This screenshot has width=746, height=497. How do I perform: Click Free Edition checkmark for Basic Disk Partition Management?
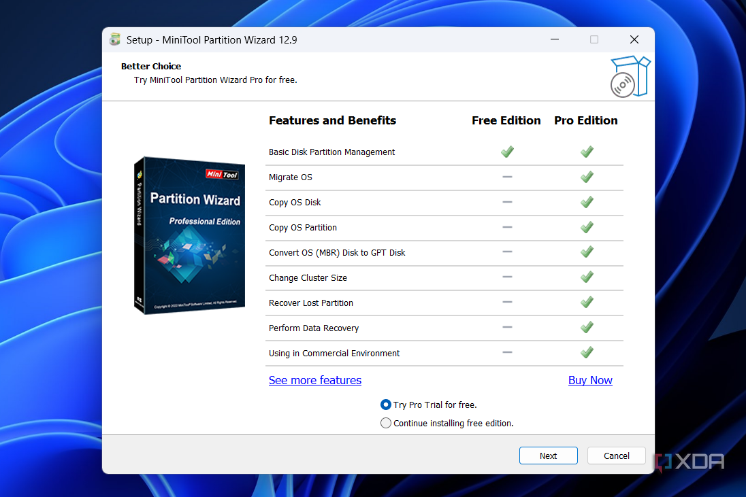pyautogui.click(x=507, y=152)
